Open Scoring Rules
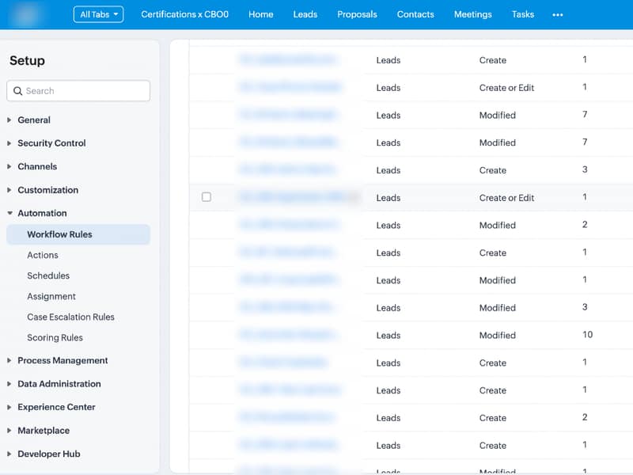Viewport: 633px width, 475px height. coord(55,338)
